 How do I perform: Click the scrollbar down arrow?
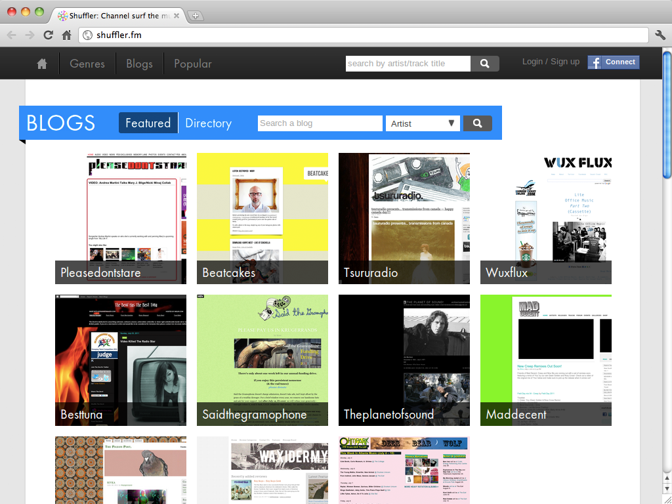tap(667, 488)
